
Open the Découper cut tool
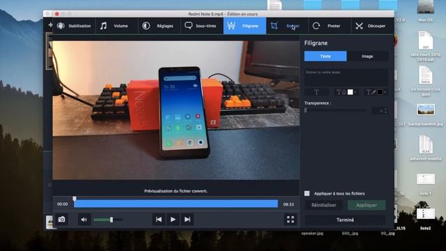tap(372, 26)
